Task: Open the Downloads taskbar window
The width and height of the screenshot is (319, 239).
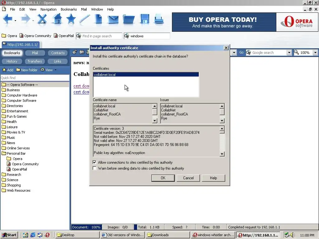Action: coord(168,235)
